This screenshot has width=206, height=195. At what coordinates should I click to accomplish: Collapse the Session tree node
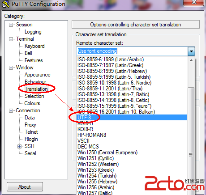point(11,25)
